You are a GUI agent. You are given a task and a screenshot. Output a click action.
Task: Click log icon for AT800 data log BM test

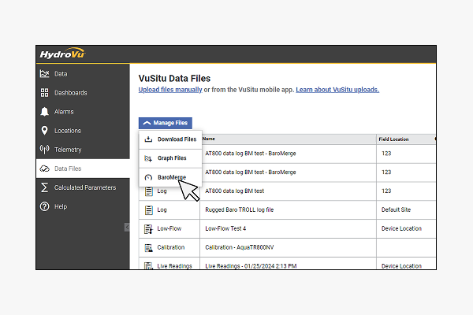[149, 191]
